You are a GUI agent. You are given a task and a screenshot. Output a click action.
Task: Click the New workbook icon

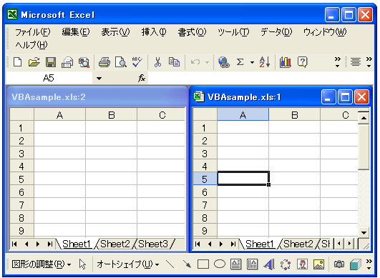[x=18, y=62]
